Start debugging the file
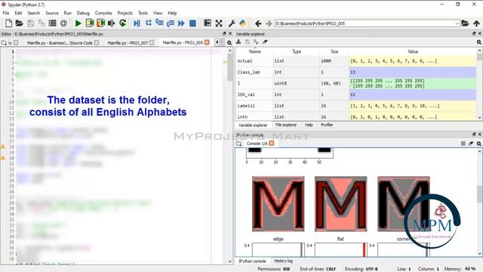Viewport: 483px width, 272px height. [x=137, y=23]
